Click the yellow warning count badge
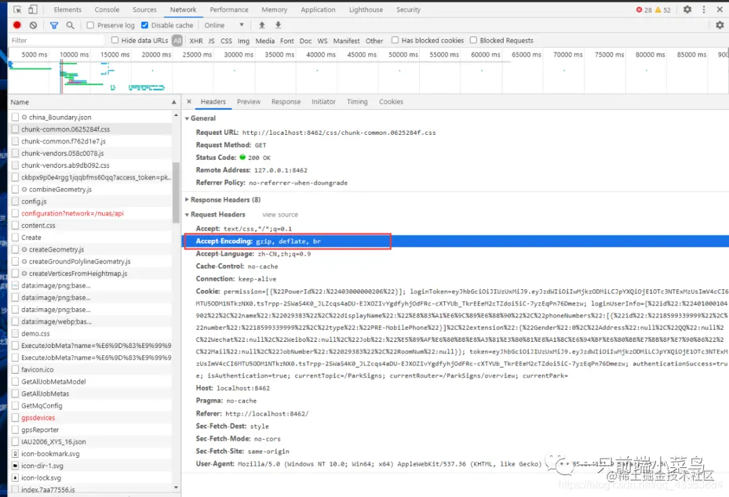The height and width of the screenshot is (497, 729). pyautogui.click(x=663, y=9)
